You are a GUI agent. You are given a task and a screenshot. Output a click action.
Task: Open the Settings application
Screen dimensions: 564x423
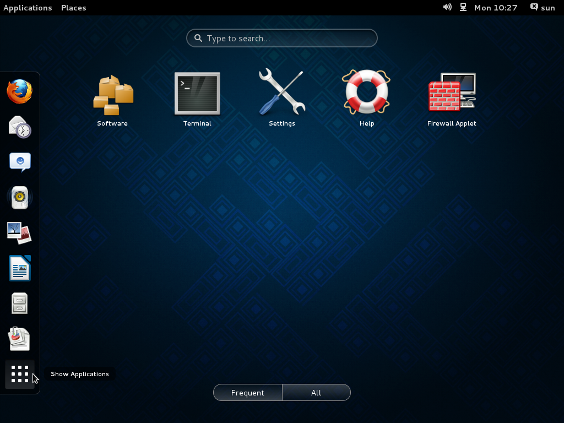click(x=282, y=94)
